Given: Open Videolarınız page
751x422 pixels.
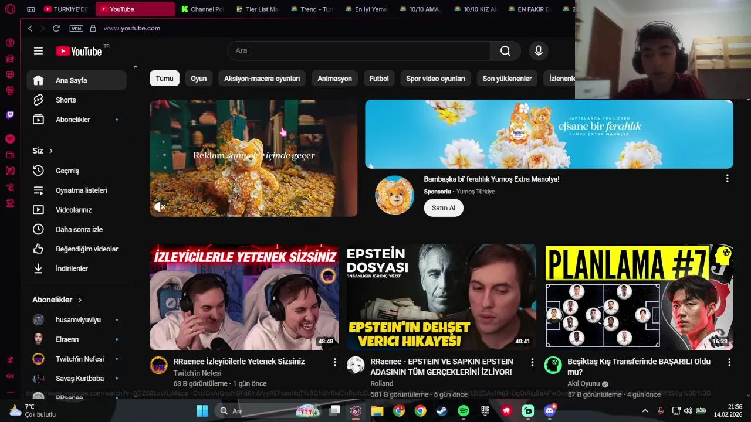Looking at the screenshot, I should [76, 210].
